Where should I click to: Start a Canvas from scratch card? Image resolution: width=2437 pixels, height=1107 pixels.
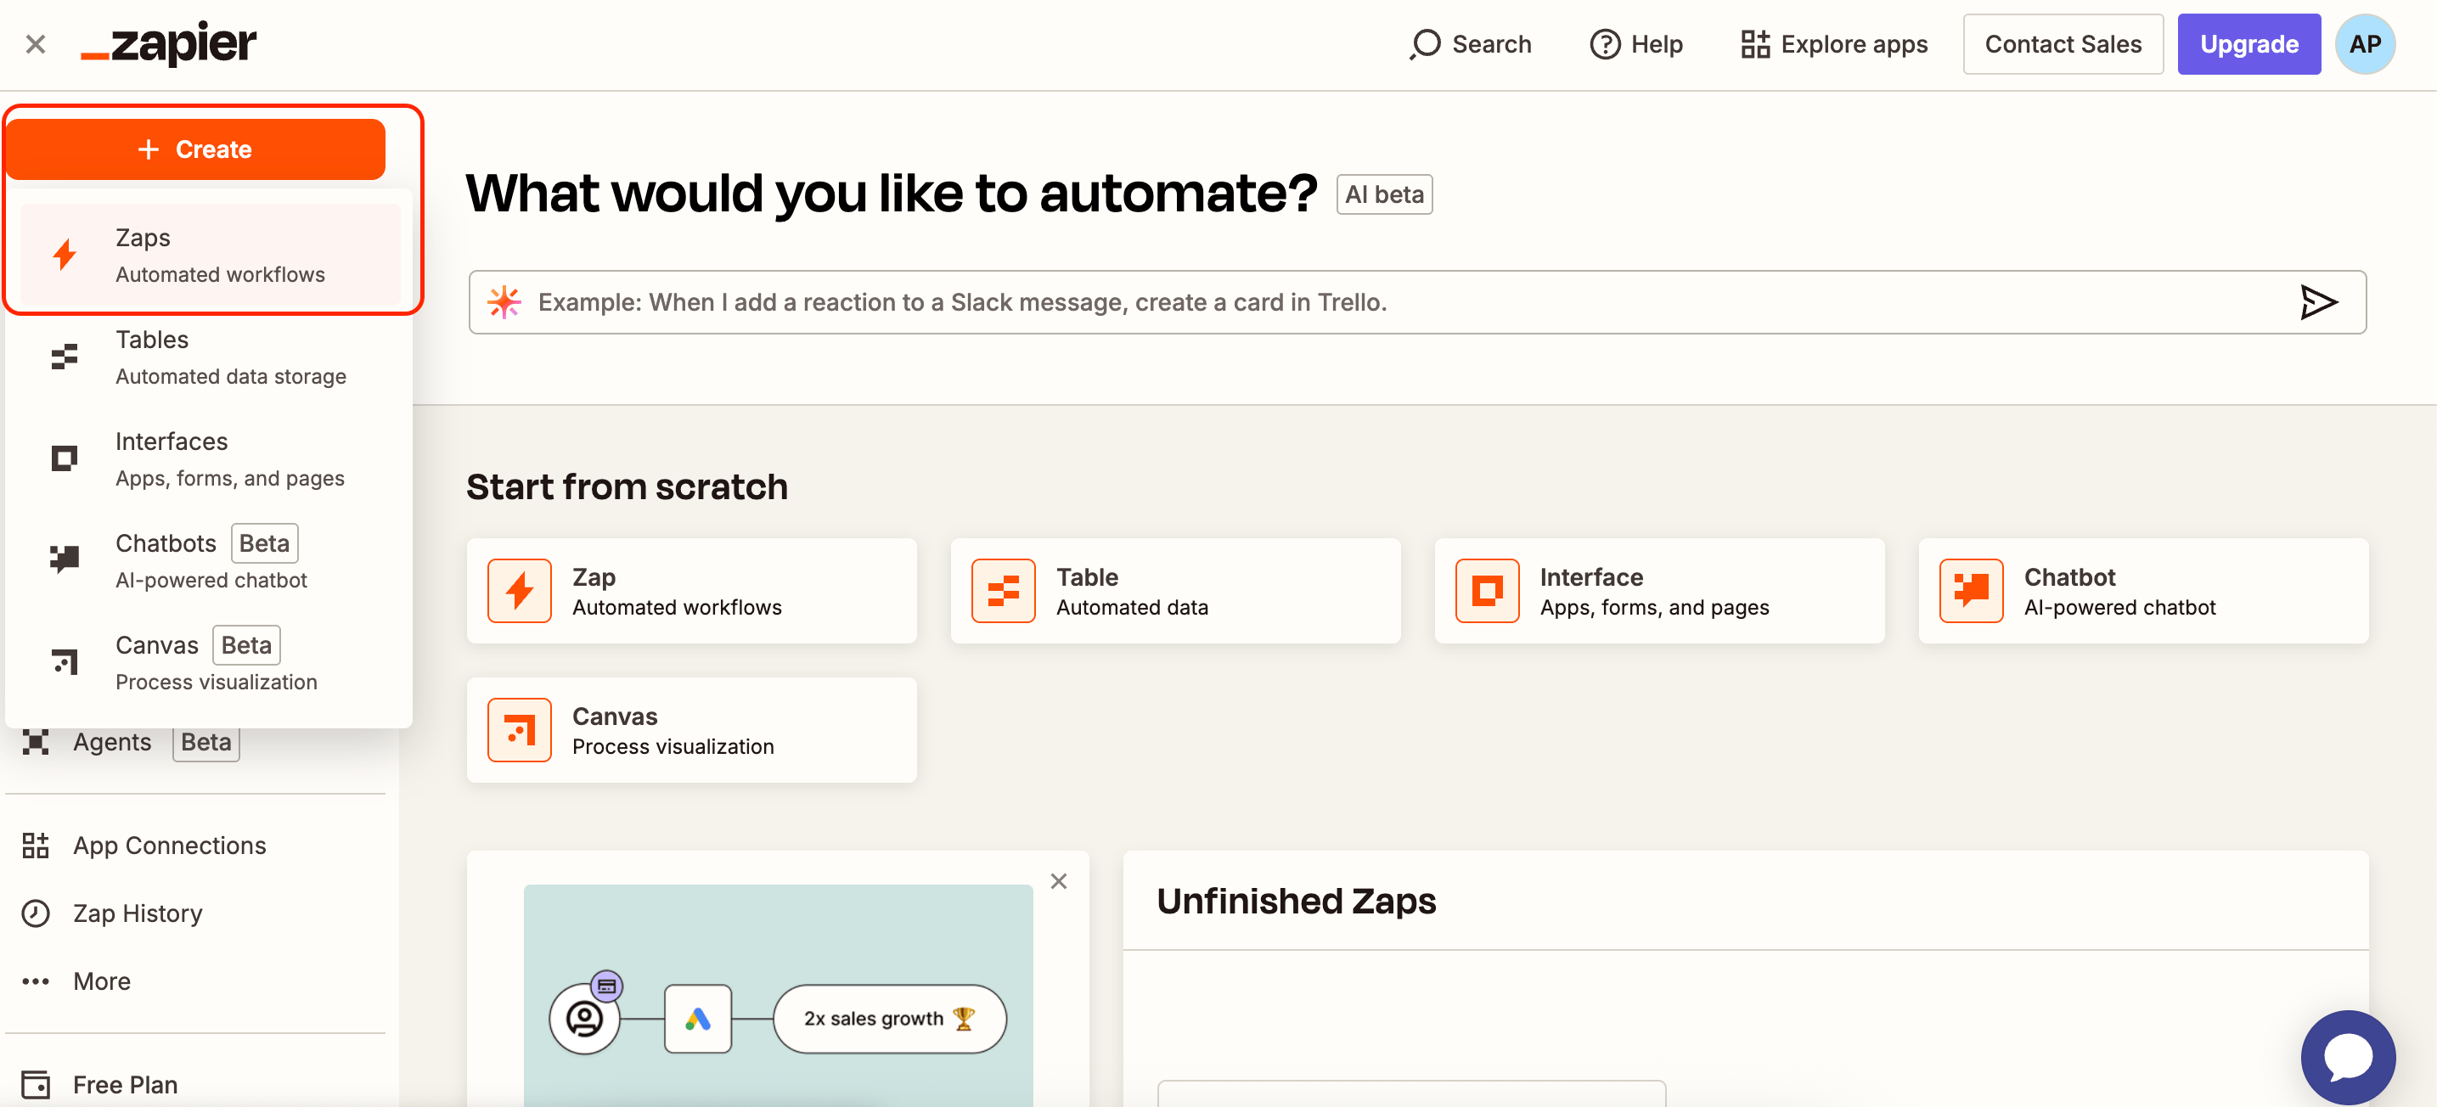(x=691, y=730)
